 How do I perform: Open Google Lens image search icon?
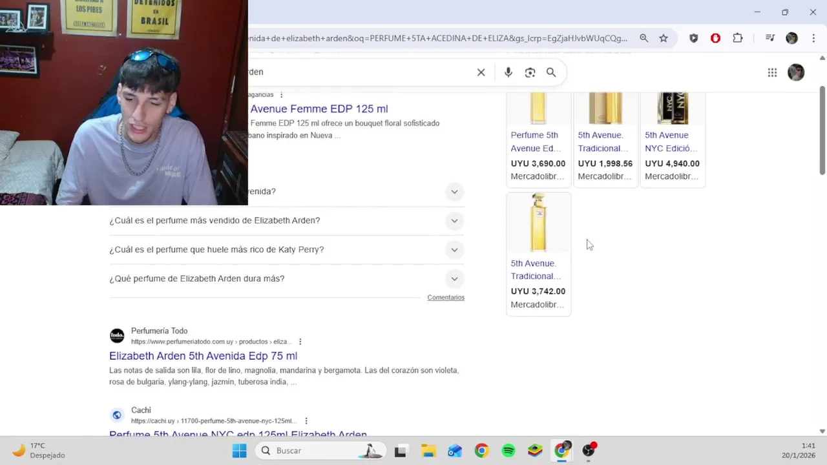tap(530, 72)
